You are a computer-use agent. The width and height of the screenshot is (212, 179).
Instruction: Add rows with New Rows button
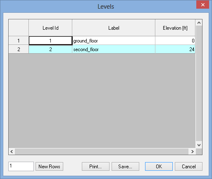(49, 167)
